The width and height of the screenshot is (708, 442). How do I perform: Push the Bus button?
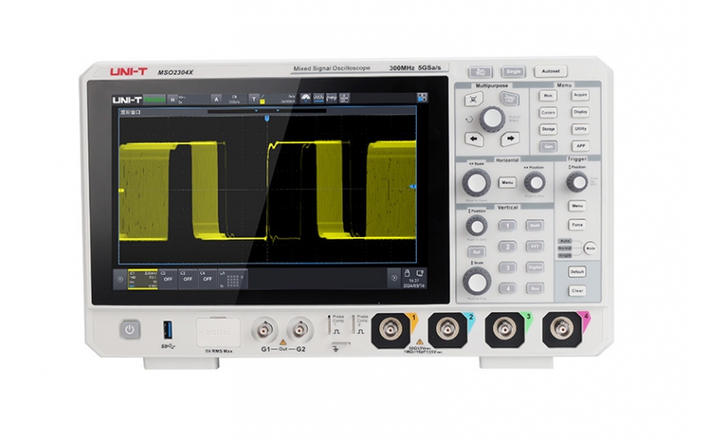point(535,288)
